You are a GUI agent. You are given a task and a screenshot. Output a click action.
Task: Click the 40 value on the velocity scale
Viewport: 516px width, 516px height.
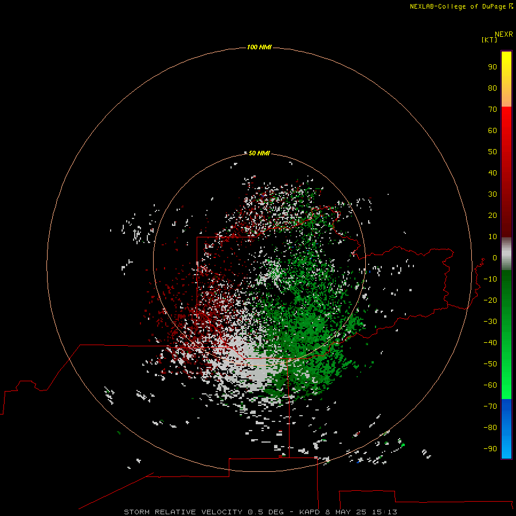[492, 173]
